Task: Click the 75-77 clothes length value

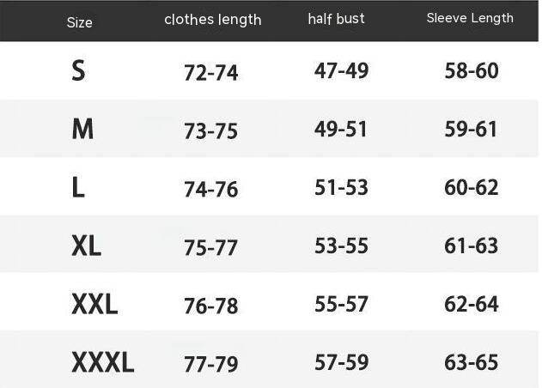Action: click(x=210, y=248)
